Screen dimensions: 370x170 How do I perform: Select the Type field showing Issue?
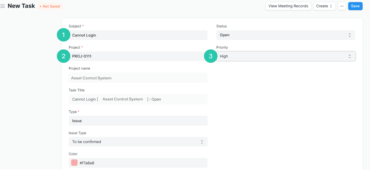tap(138, 120)
